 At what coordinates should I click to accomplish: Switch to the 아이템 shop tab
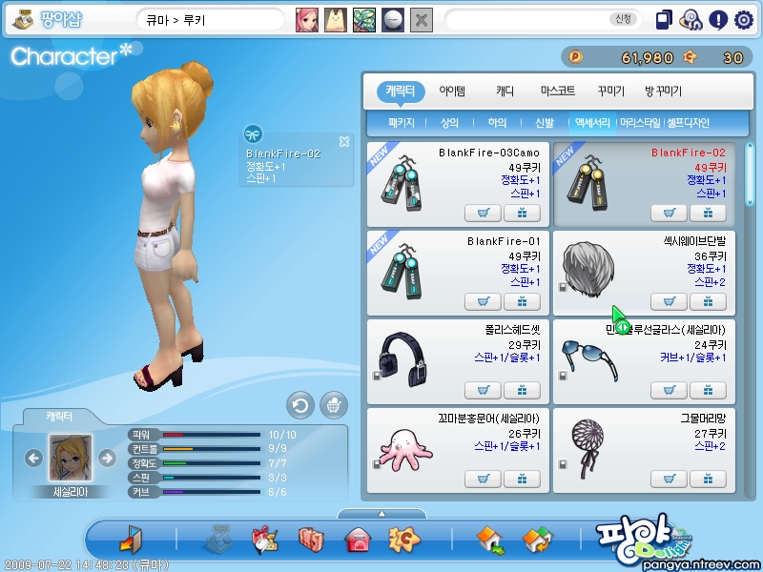pyautogui.click(x=452, y=91)
